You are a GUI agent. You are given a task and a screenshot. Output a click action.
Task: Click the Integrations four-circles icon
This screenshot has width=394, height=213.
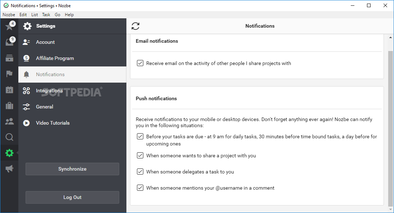(26, 91)
